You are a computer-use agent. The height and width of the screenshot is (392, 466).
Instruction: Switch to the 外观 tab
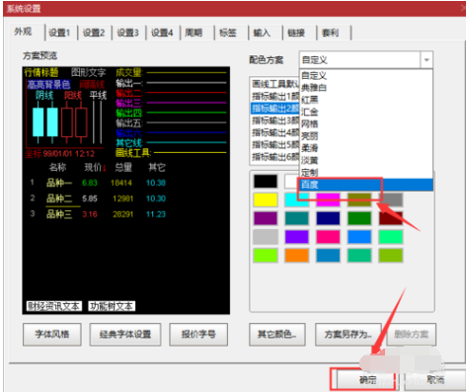[x=26, y=32]
